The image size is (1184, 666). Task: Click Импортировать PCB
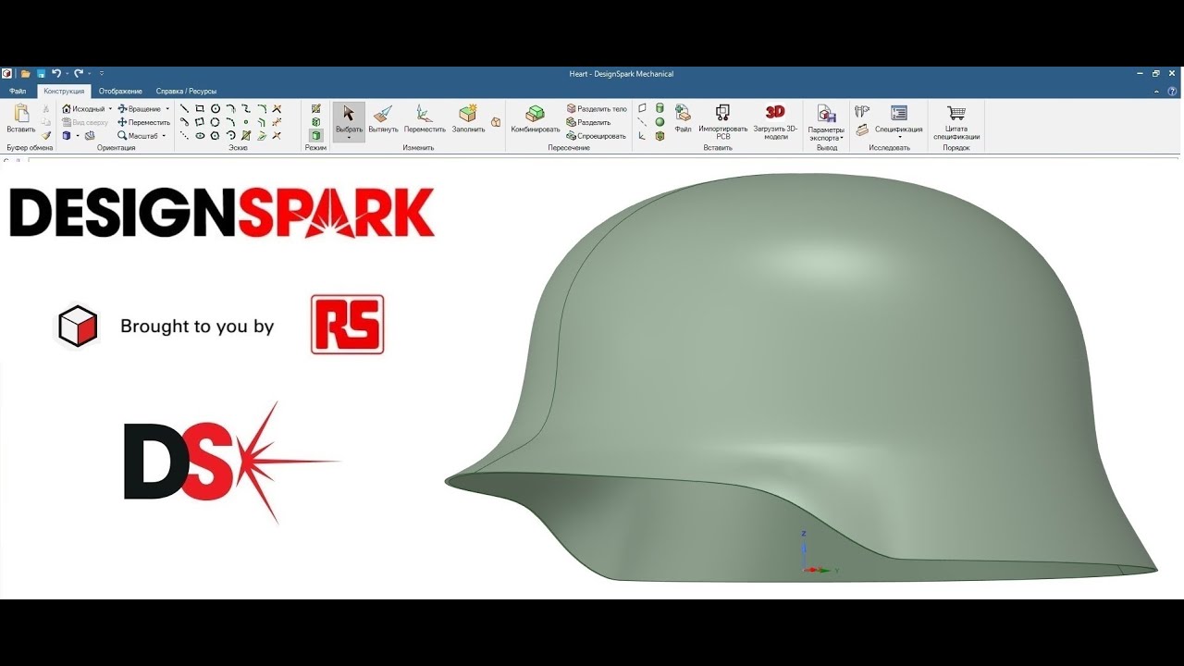pos(723,121)
